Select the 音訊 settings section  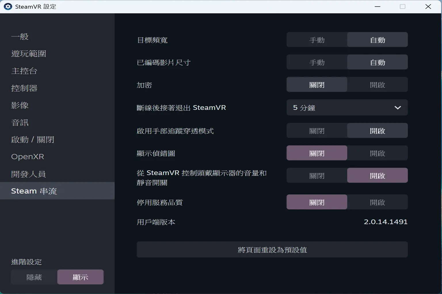click(19, 123)
